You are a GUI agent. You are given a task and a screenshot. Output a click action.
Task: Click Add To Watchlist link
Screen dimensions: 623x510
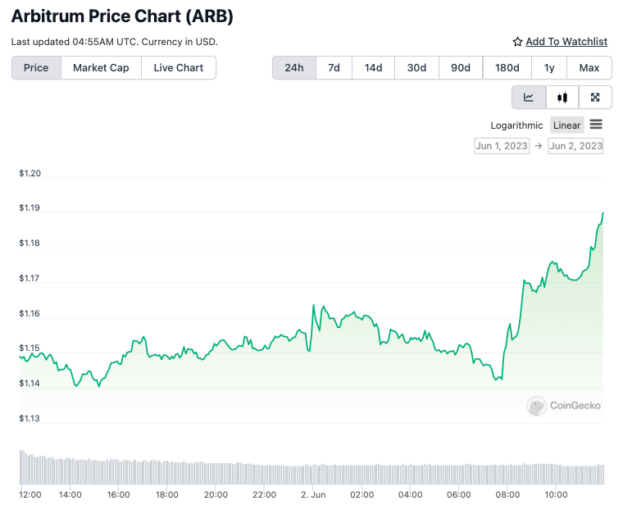click(566, 42)
